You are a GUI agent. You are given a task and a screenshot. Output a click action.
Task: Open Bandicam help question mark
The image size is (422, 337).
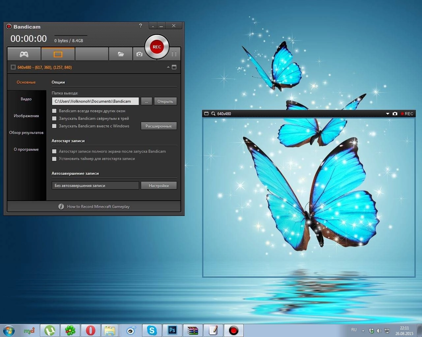pyautogui.click(x=141, y=26)
